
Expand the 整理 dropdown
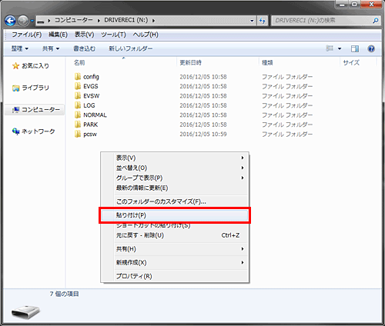tap(20, 48)
